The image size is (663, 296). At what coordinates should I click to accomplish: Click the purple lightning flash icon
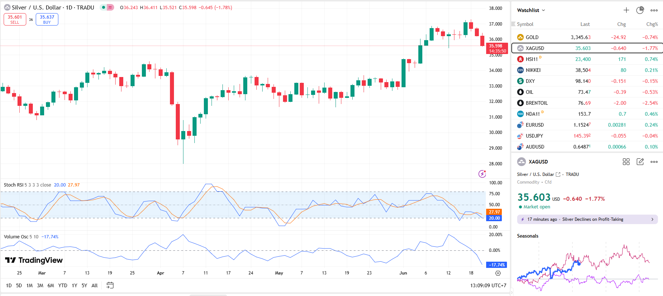(482, 174)
